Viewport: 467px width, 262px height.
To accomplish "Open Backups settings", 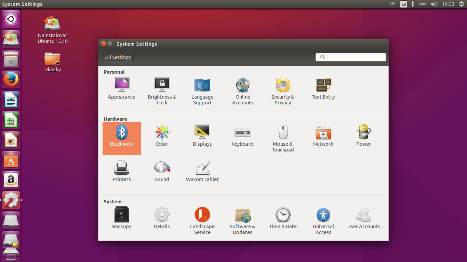I will (x=122, y=218).
